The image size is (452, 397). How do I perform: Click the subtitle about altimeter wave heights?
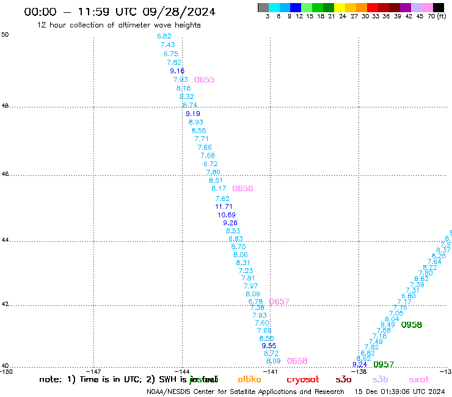(x=118, y=25)
